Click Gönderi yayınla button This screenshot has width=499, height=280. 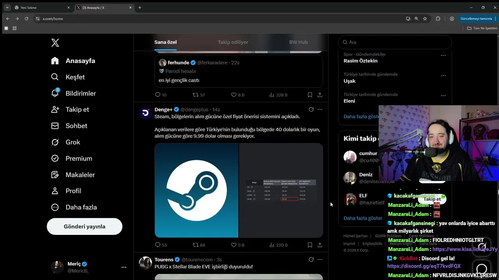(85, 226)
